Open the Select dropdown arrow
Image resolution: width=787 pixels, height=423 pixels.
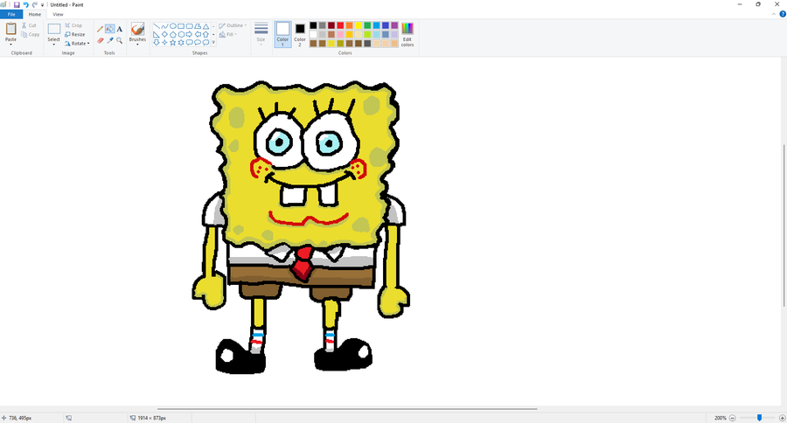pyautogui.click(x=53, y=45)
